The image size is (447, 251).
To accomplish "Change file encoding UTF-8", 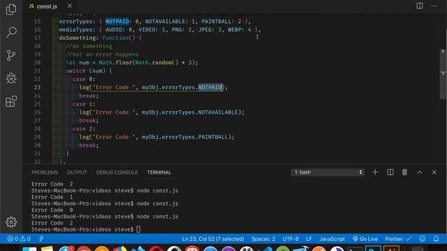I will tap(291, 239).
